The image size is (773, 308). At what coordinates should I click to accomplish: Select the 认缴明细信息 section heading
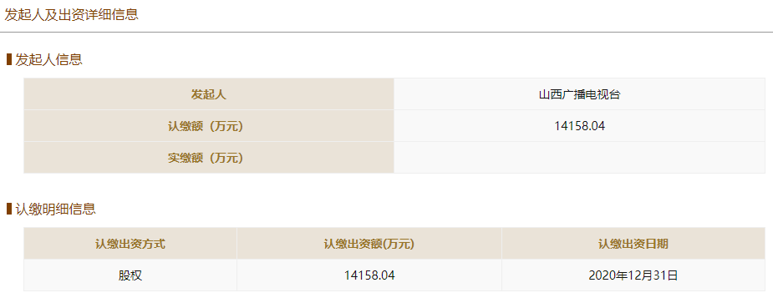pyautogui.click(x=56, y=210)
